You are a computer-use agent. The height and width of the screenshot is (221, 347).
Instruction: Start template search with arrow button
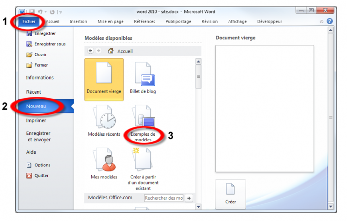pos(189,198)
